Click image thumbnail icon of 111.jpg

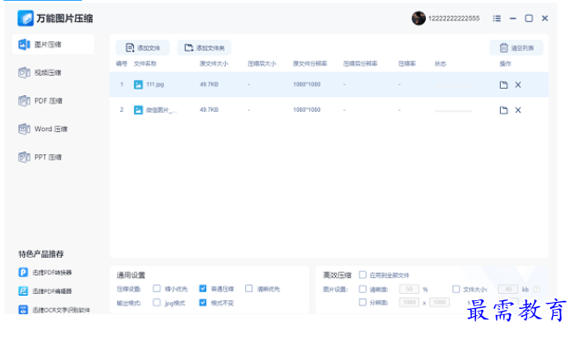coord(138,84)
